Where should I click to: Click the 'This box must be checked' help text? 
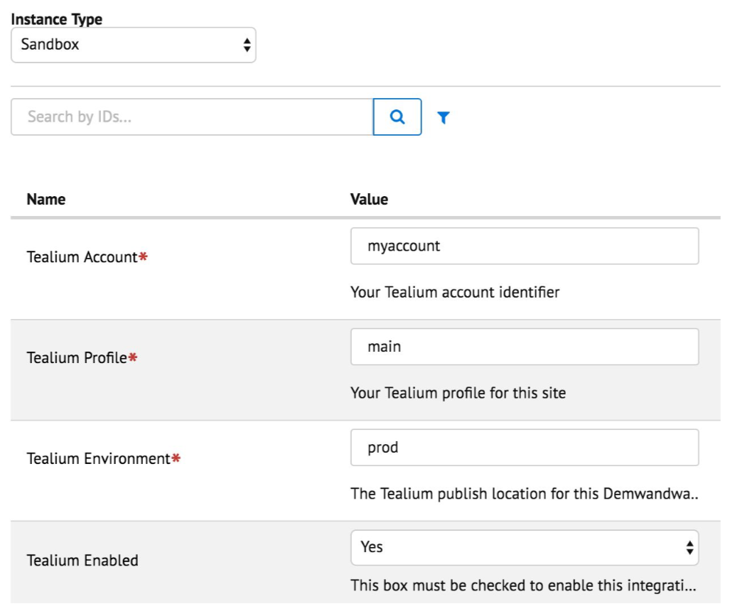[522, 586]
